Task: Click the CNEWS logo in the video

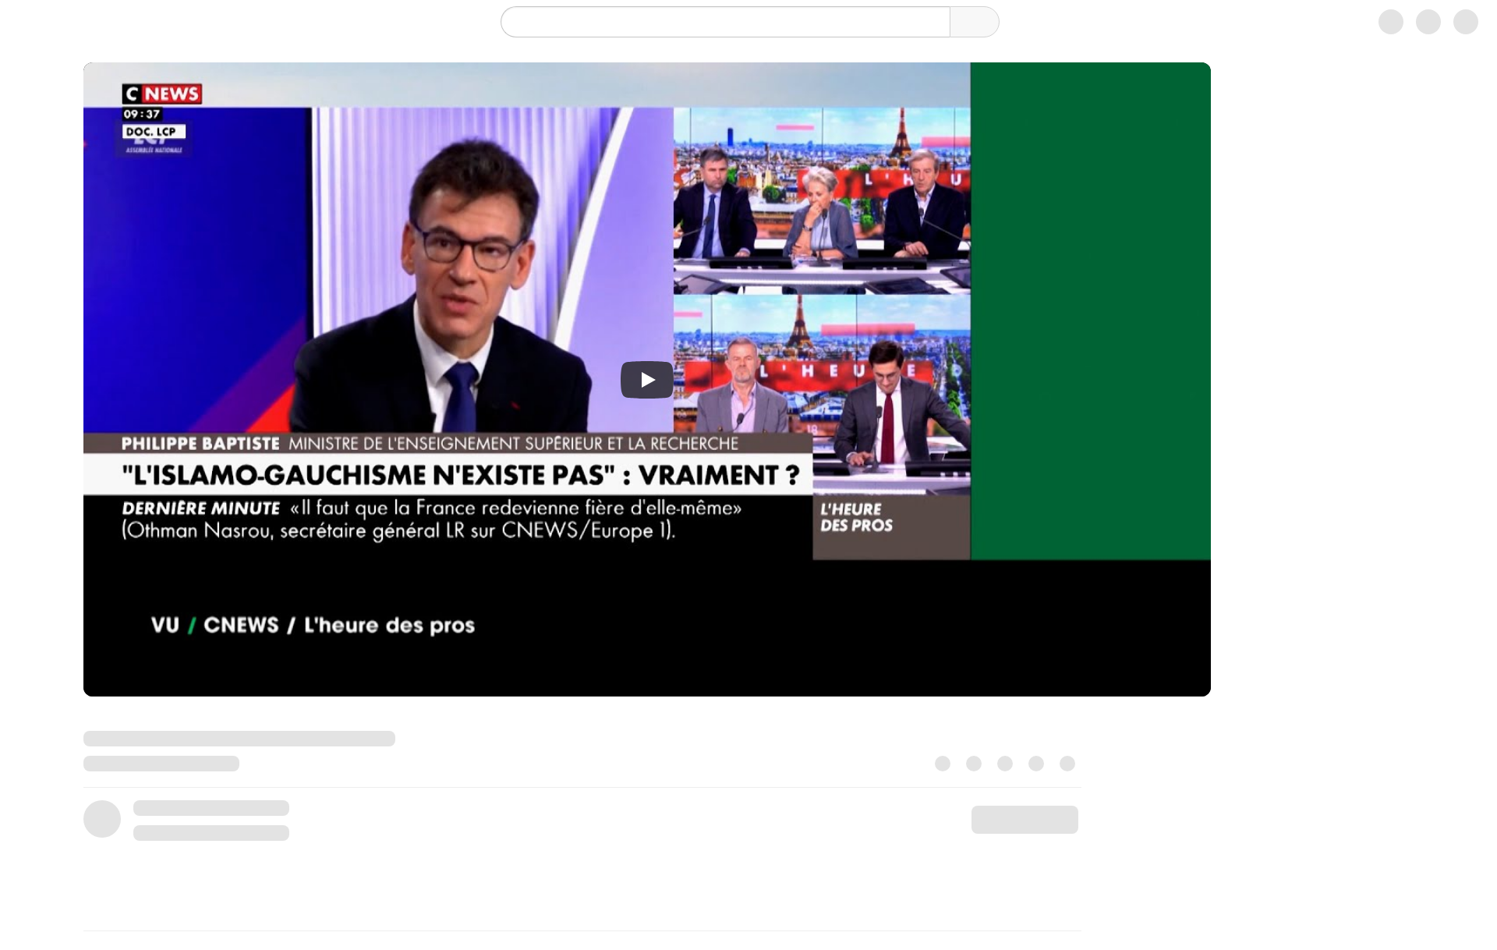Action: coord(162,94)
